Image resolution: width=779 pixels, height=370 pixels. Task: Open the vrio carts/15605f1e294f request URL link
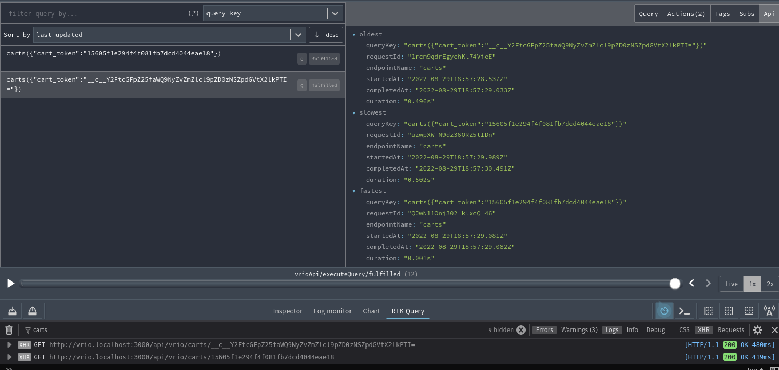(x=192, y=357)
